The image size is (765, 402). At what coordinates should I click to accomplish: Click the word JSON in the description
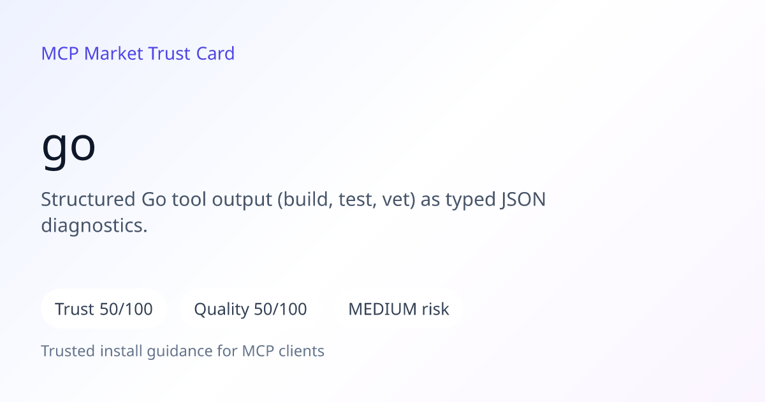(x=523, y=200)
